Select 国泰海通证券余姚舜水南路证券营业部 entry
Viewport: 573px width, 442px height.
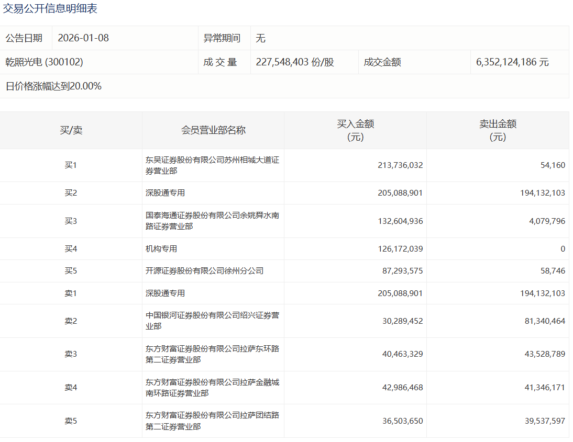pos(212,221)
